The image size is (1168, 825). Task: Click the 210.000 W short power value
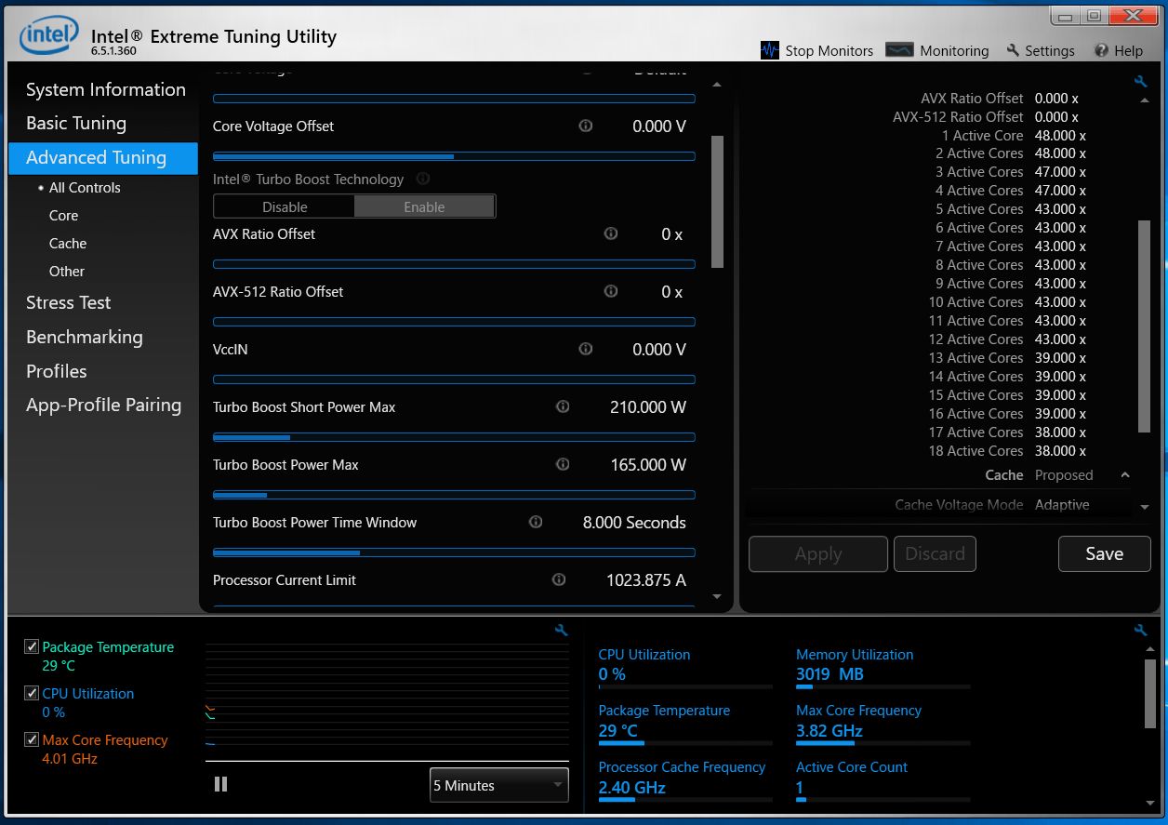[648, 406]
